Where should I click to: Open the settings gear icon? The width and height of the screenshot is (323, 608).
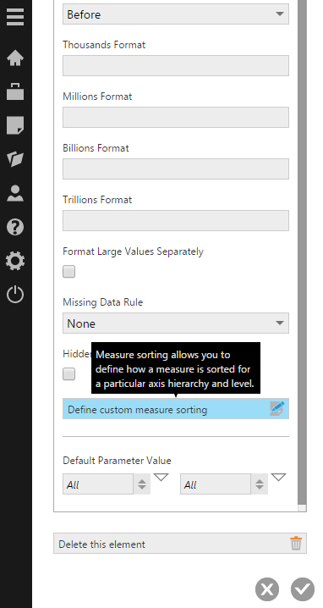click(15, 261)
